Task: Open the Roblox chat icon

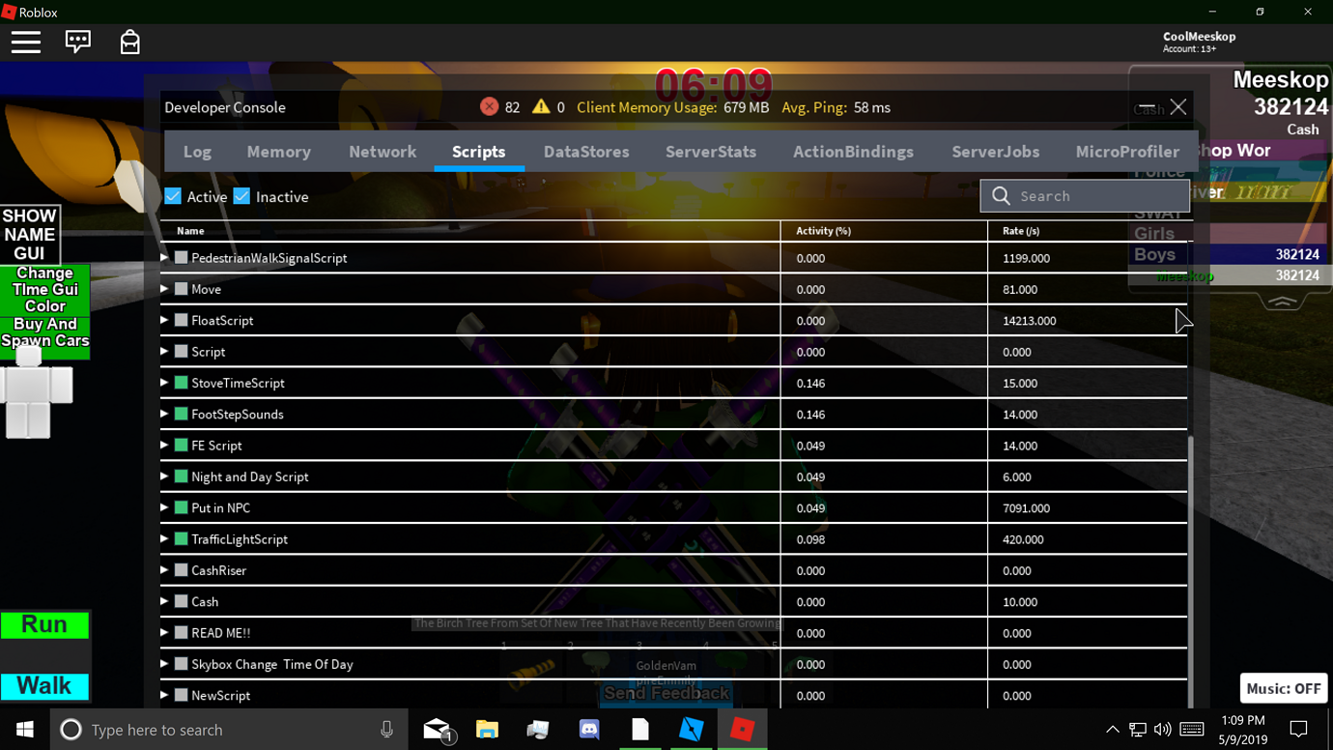Action: [x=78, y=42]
